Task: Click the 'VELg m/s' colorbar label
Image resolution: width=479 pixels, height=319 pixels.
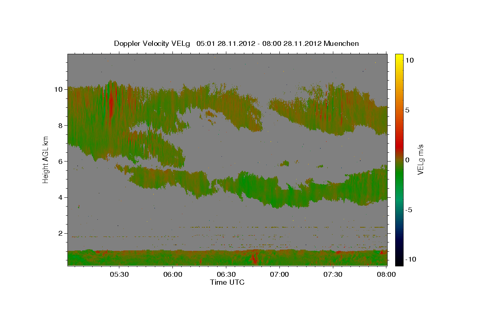Action: click(421, 159)
